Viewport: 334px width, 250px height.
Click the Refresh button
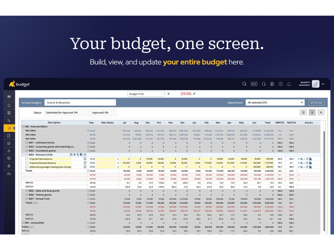tap(316, 102)
